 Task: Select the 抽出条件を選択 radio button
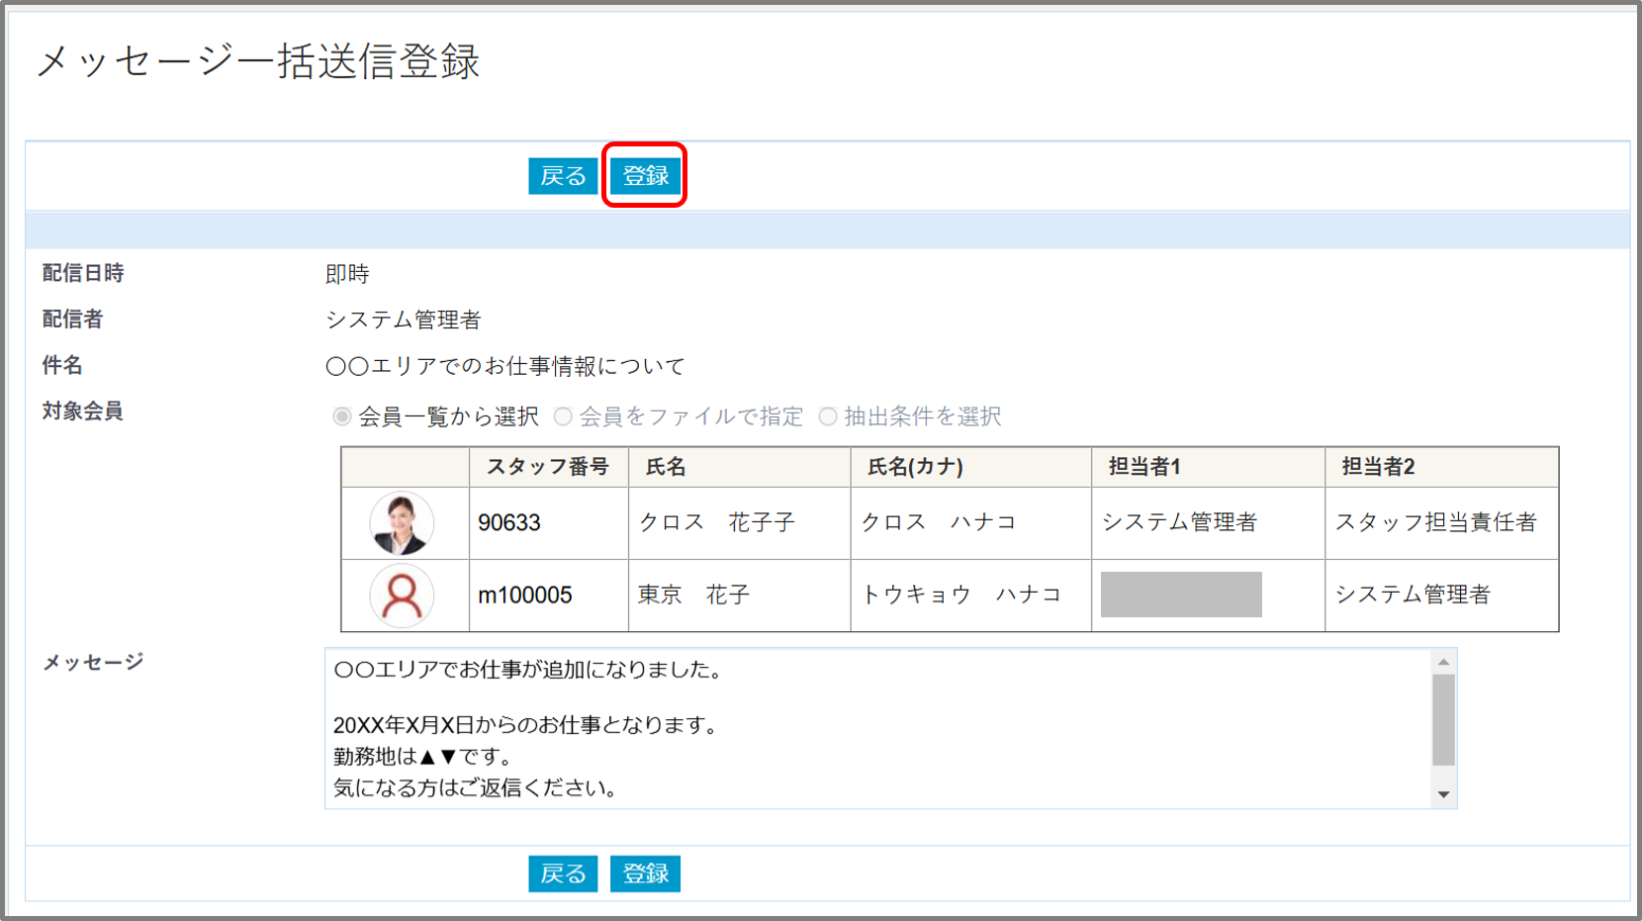(828, 416)
